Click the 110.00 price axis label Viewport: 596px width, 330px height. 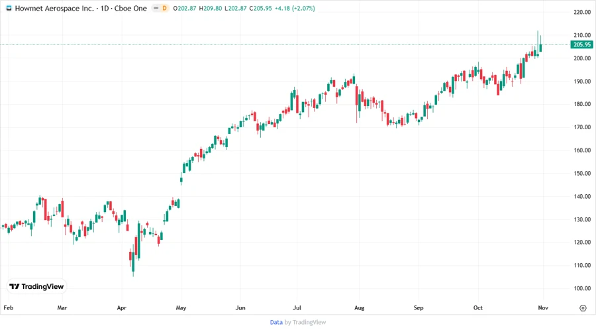tap(582, 265)
